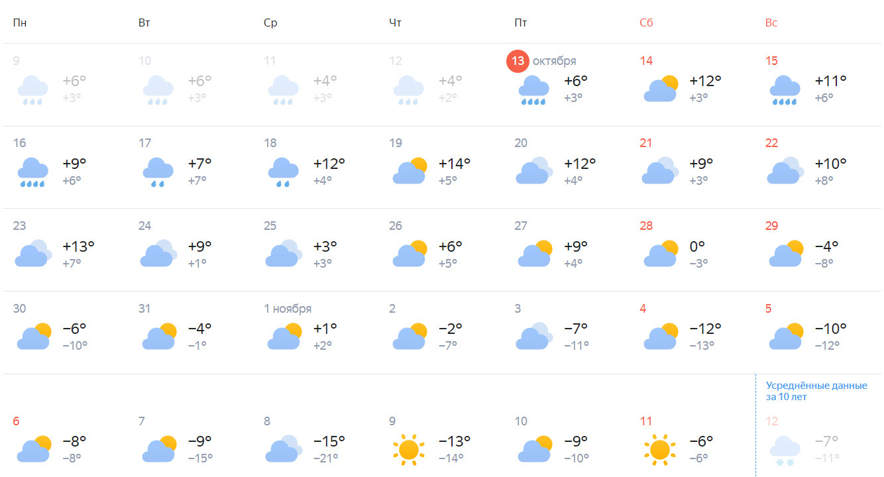
Task: Click the Пн weekday column header
Action: [19, 23]
